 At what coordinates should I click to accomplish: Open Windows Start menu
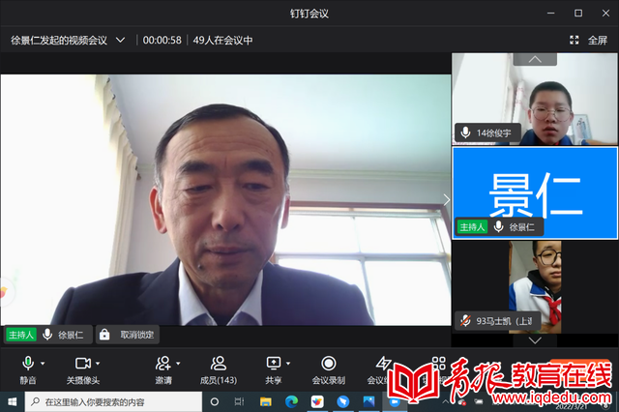pyautogui.click(x=13, y=401)
